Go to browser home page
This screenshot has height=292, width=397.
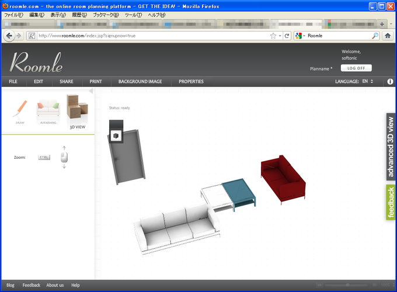[388, 36]
